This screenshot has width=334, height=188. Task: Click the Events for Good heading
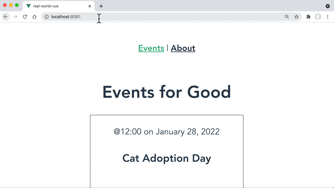pos(167,92)
